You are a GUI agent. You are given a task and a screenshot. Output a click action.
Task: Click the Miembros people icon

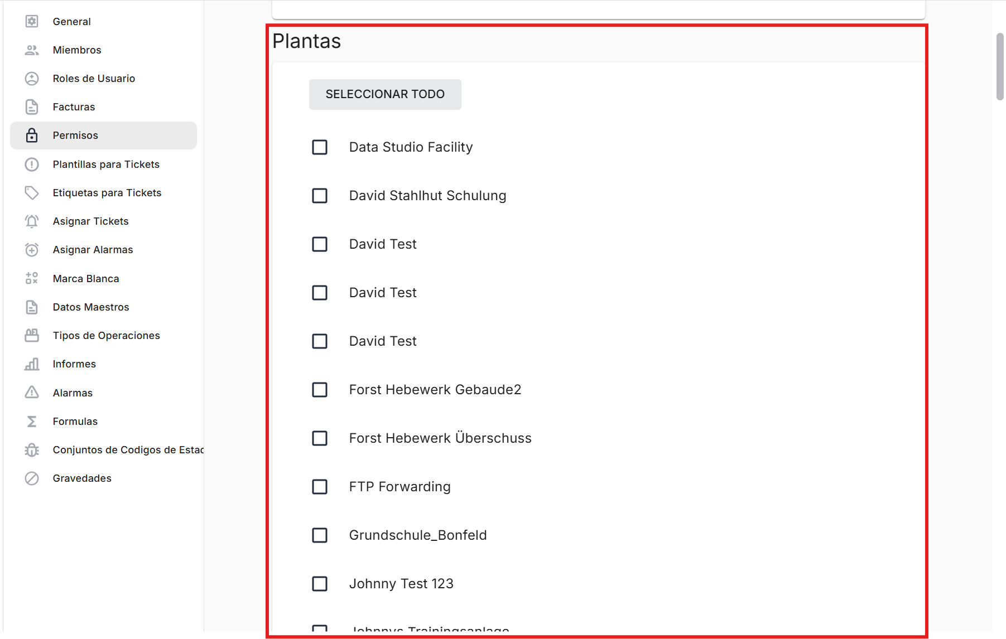(x=32, y=50)
